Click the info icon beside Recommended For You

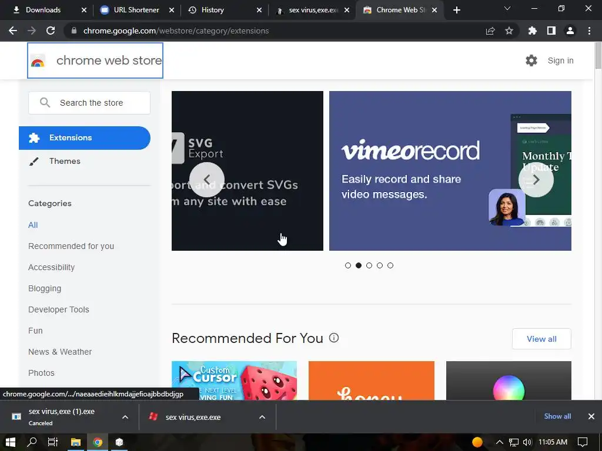pyautogui.click(x=334, y=338)
